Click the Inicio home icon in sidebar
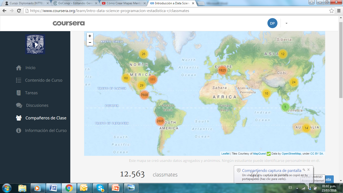Viewport: 343px width, 193px height. coord(19,68)
